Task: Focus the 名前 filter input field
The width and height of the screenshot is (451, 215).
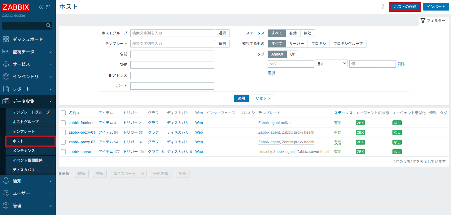Action: tap(172, 54)
